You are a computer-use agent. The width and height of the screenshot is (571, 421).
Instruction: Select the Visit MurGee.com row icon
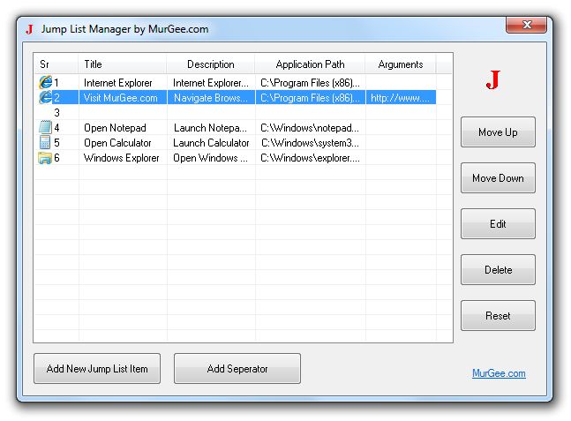click(x=45, y=98)
